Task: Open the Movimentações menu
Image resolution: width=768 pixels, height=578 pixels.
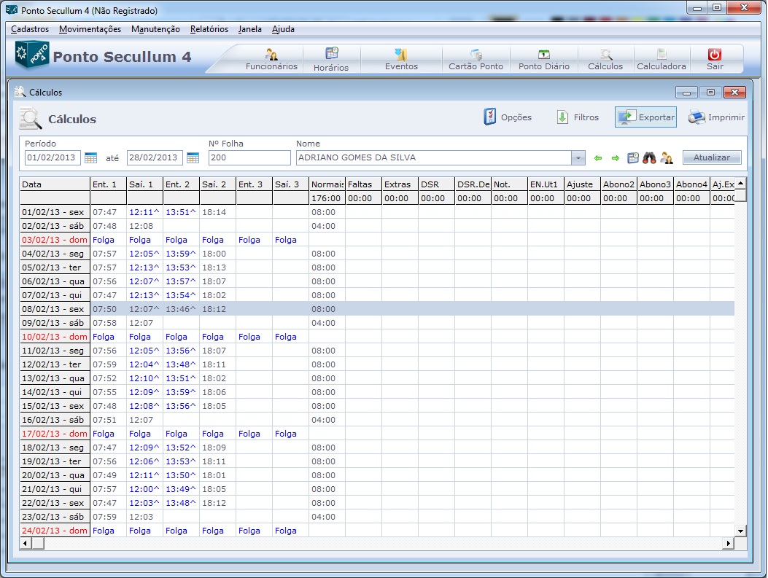Action: pyautogui.click(x=90, y=29)
